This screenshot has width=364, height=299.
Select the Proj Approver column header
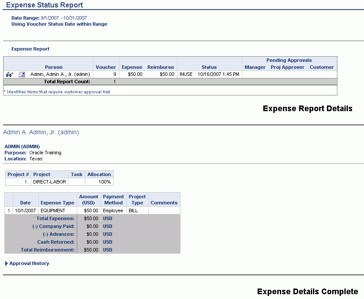[288, 67]
